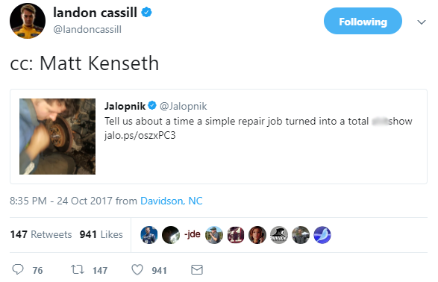The width and height of the screenshot is (438, 282).
Task: Click the landon cassill display name
Action: coord(95,13)
